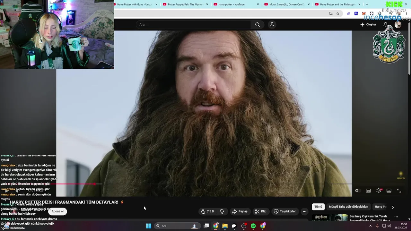The height and width of the screenshot is (231, 411).
Task: Open the black panther app on taskbar
Action: (x=234, y=226)
